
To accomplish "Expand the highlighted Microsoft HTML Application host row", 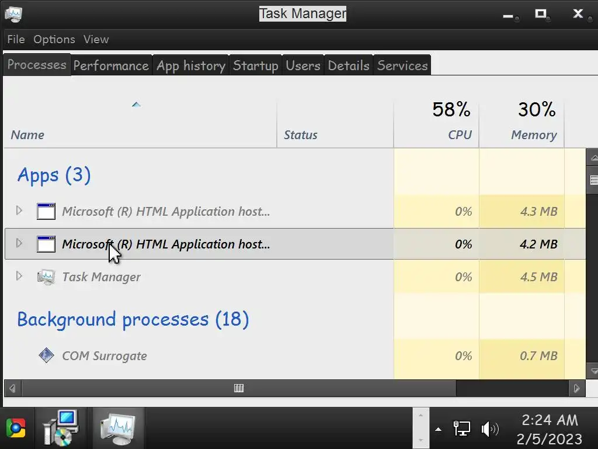I will click(x=19, y=243).
